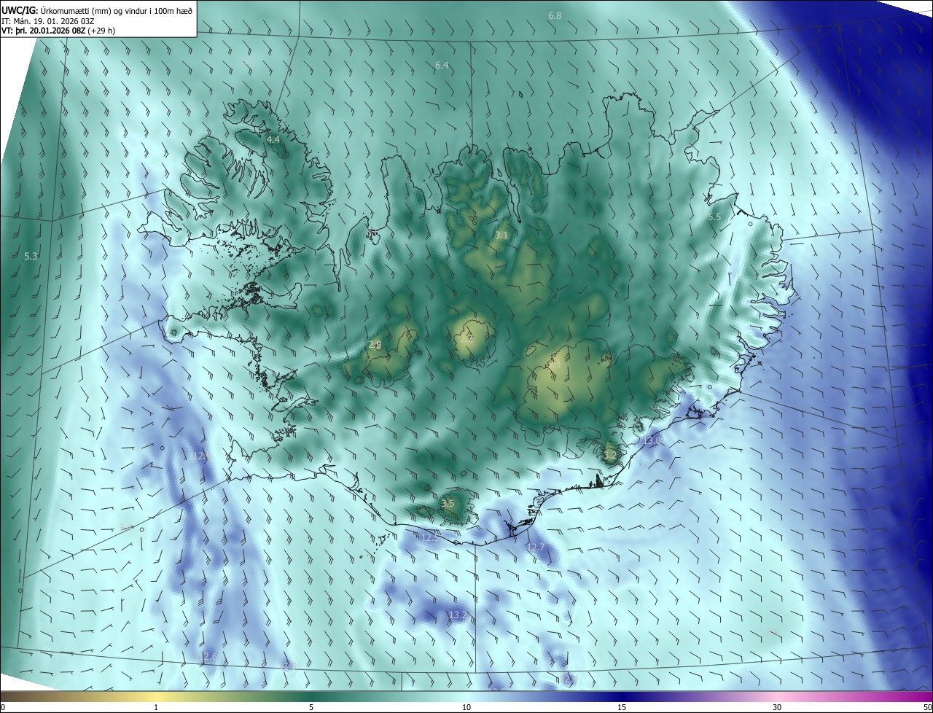Click the 4.4 value label over the Westfjords
Viewport: 933px width, 713px height.
[x=273, y=139]
